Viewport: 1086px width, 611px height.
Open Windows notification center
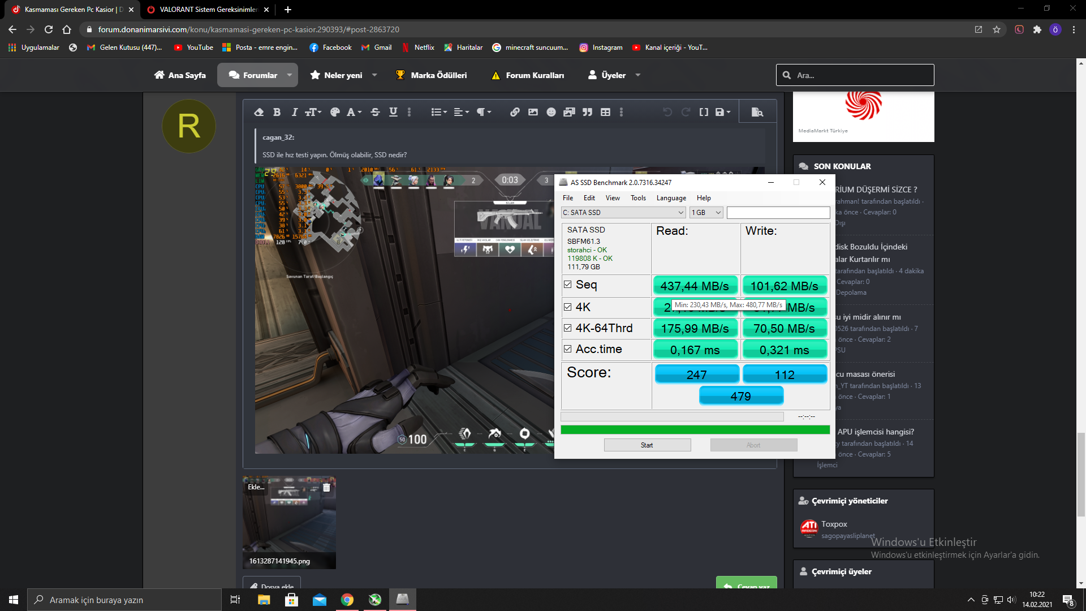point(1068,600)
